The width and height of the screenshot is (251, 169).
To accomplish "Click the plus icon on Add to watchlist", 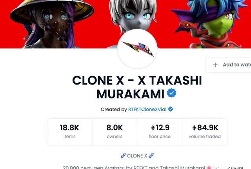I will pyautogui.click(x=215, y=65).
